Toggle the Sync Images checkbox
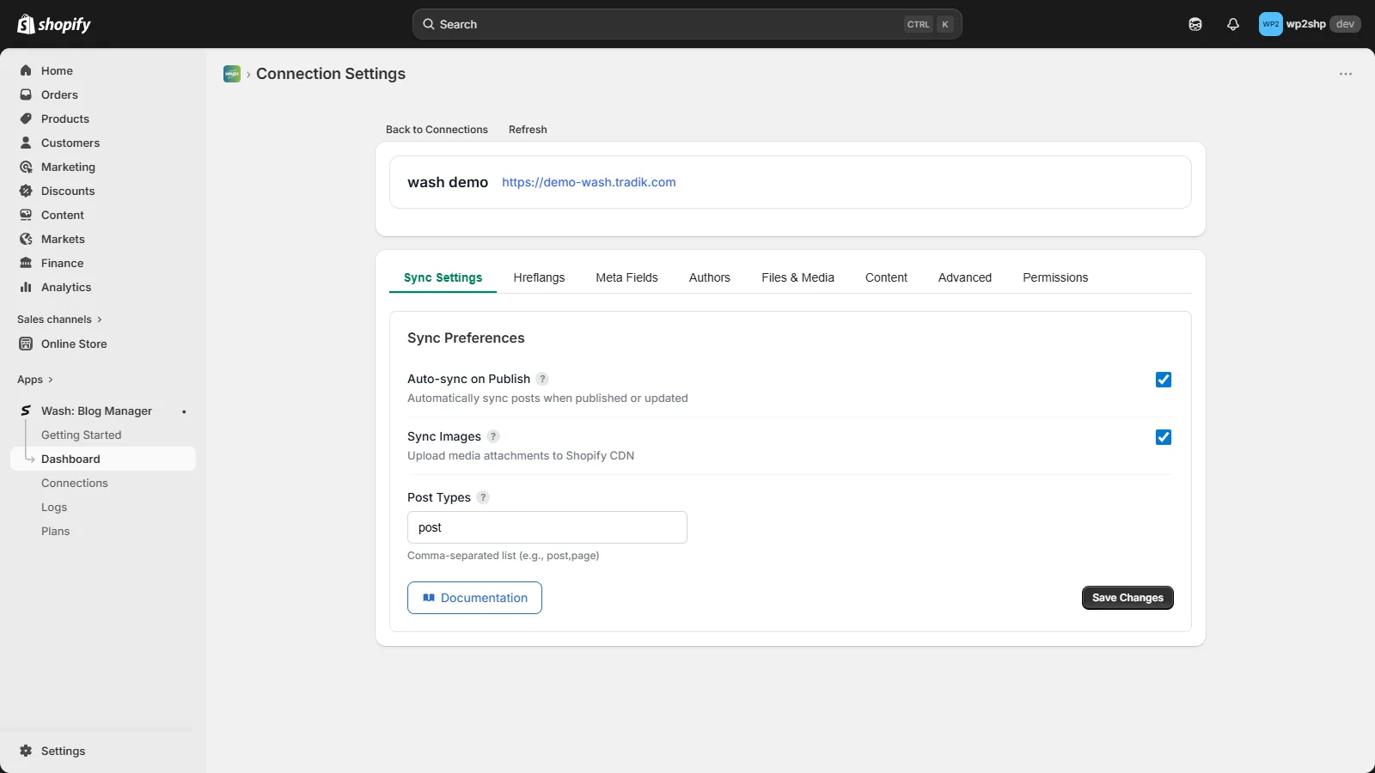 point(1164,437)
